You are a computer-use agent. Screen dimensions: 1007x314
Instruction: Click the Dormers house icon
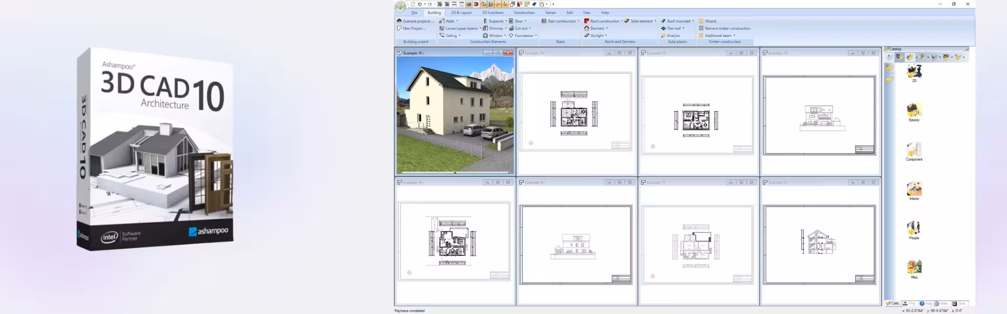(x=587, y=28)
